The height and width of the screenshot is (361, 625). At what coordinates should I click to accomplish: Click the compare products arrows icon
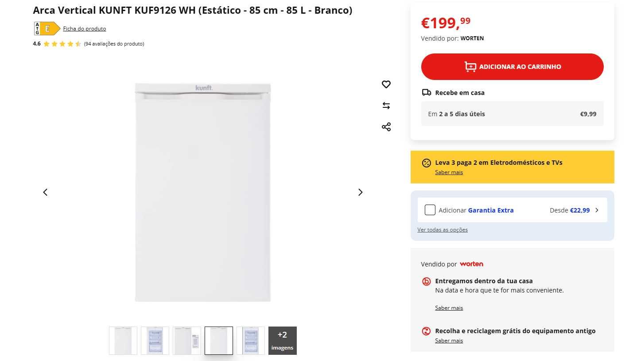coord(386,106)
